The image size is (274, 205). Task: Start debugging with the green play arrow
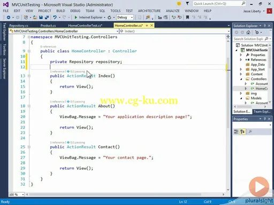(x=76, y=17)
